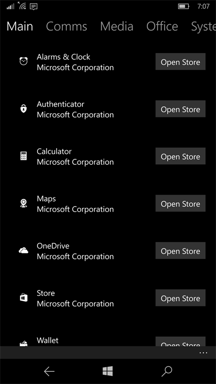The width and height of the screenshot is (216, 384).
Task: Click the Authenticator padlock icon
Action: tap(23, 109)
